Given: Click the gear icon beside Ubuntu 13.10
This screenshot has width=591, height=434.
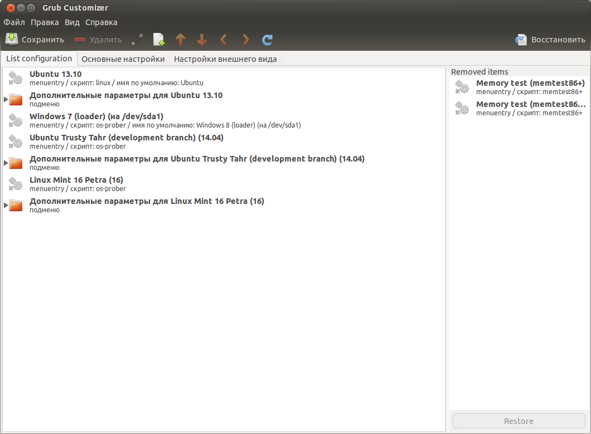Looking at the screenshot, I should click(16, 78).
